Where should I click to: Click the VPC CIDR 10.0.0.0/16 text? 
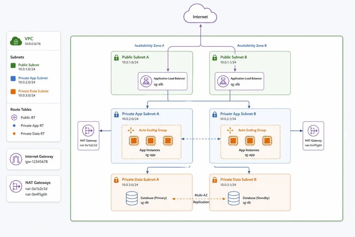click(33, 44)
